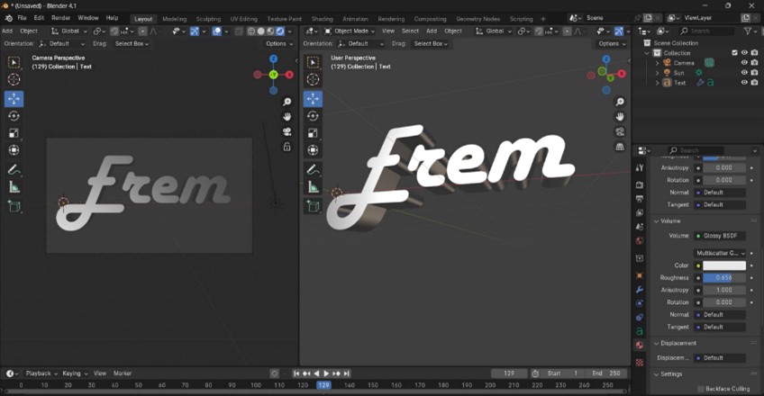This screenshot has height=396, width=764.
Task: Click the Glossy BSDF volume button
Action: point(719,236)
